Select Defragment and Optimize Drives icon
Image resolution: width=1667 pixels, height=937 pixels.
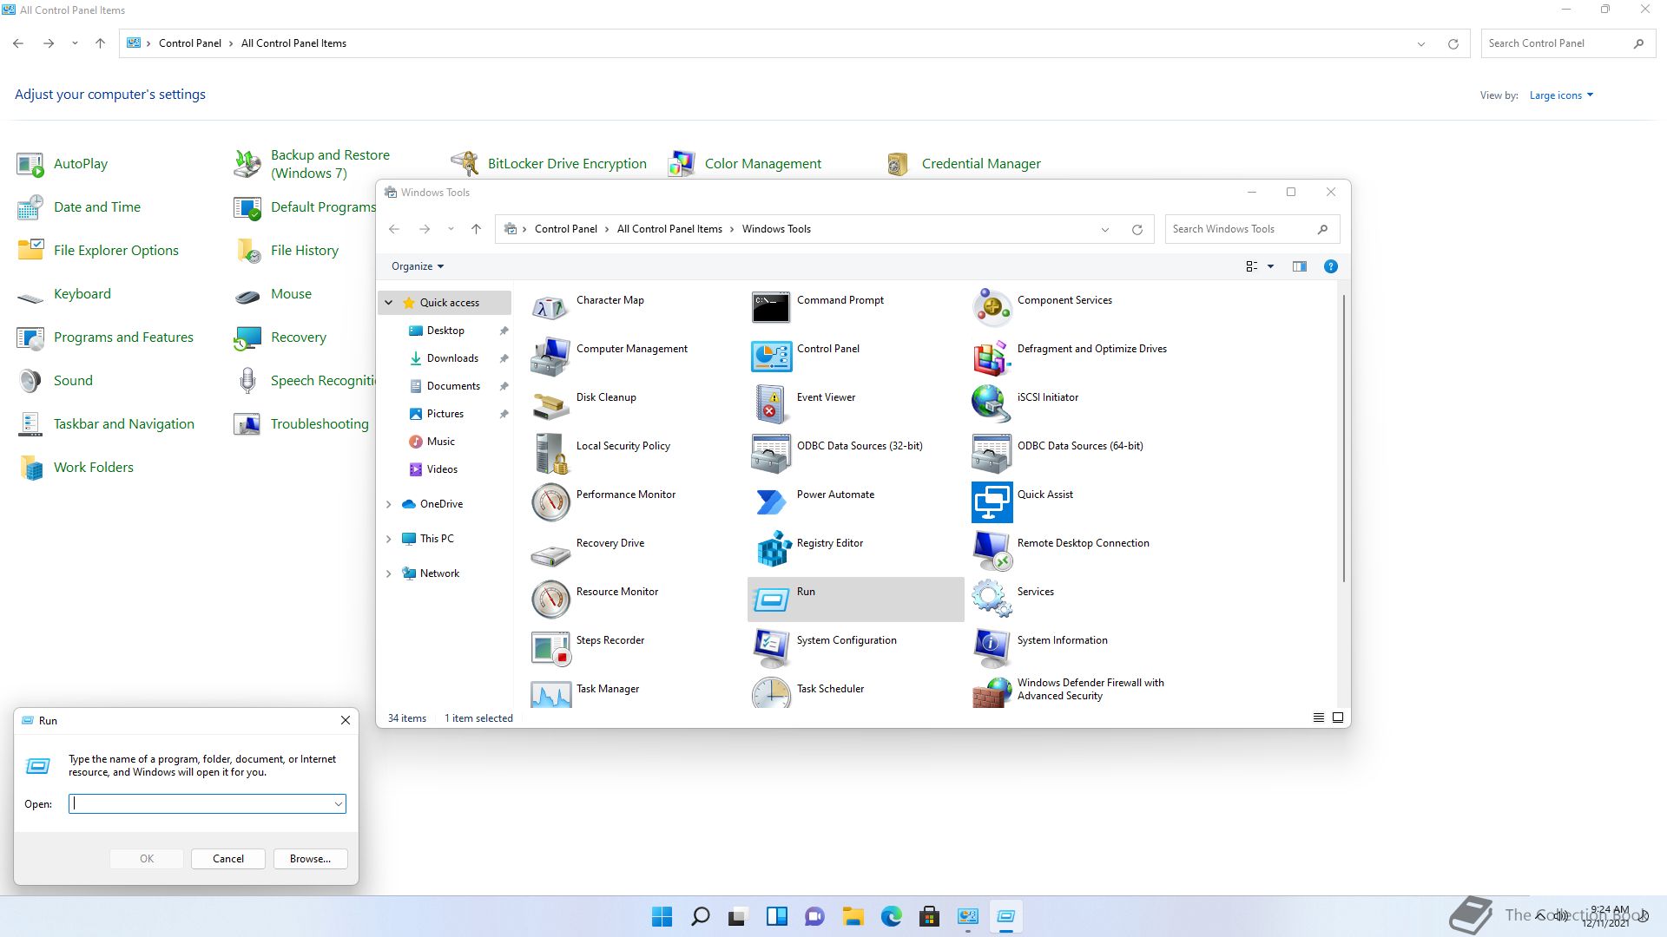(992, 356)
